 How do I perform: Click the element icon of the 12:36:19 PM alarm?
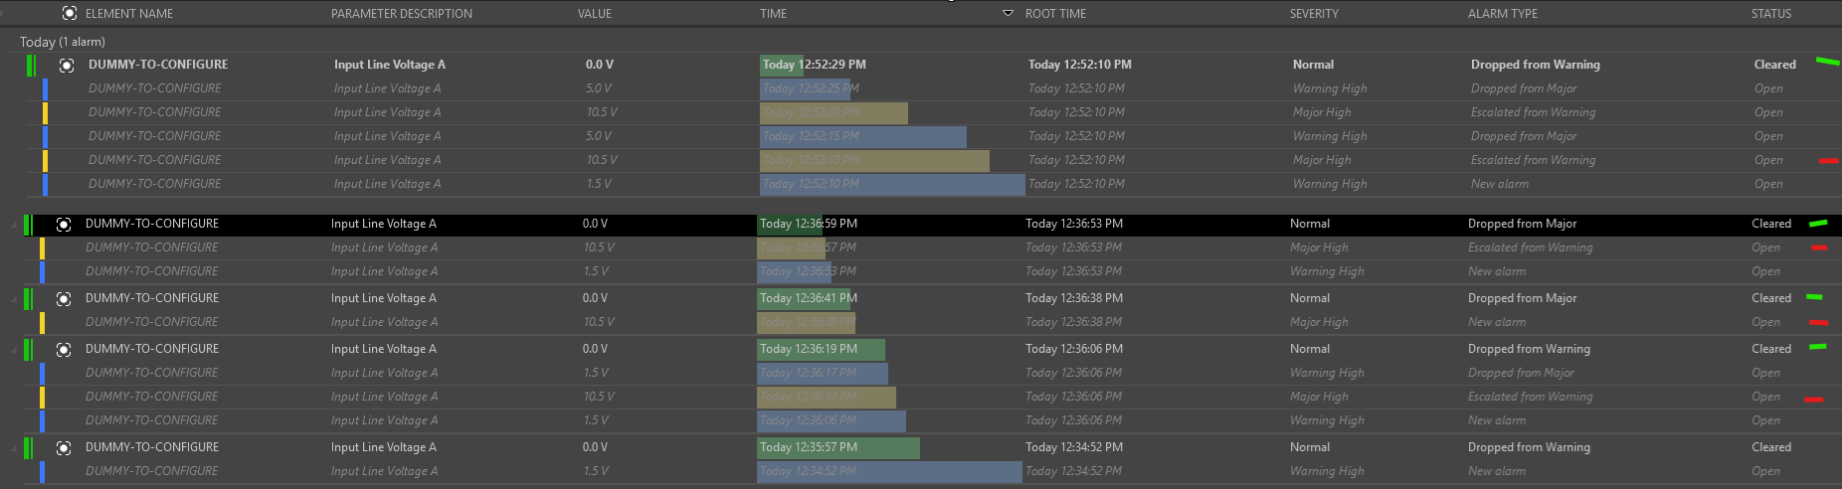(64, 350)
